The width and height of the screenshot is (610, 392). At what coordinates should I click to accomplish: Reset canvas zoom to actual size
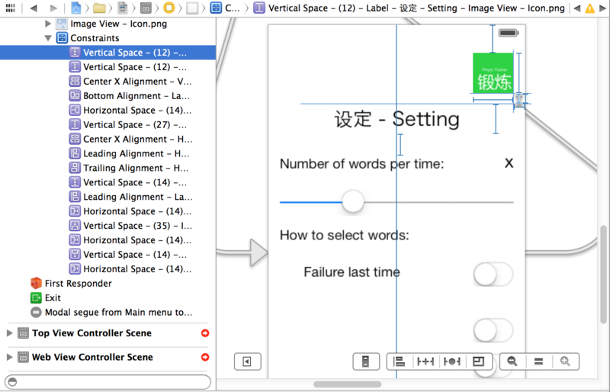(539, 361)
